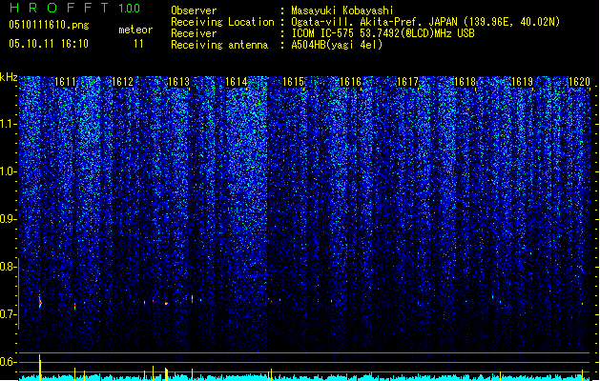Screen dimensions: 600x381
Task: Click the 1617 time marker
Action: coord(408,82)
